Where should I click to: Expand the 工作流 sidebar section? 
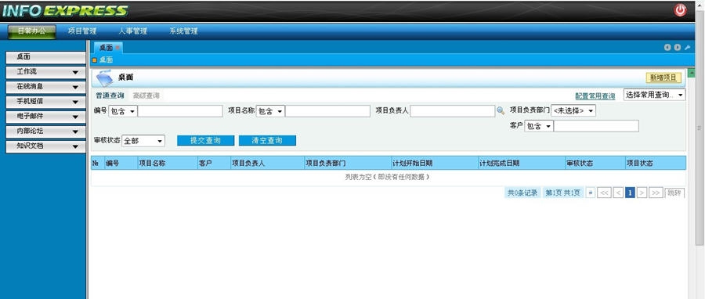(45, 72)
